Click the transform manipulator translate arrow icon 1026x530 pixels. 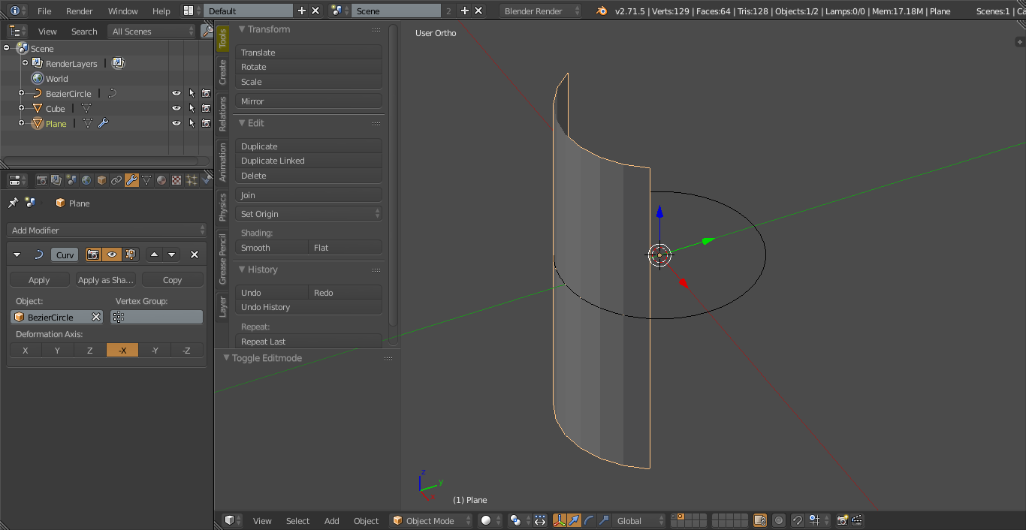click(x=573, y=520)
